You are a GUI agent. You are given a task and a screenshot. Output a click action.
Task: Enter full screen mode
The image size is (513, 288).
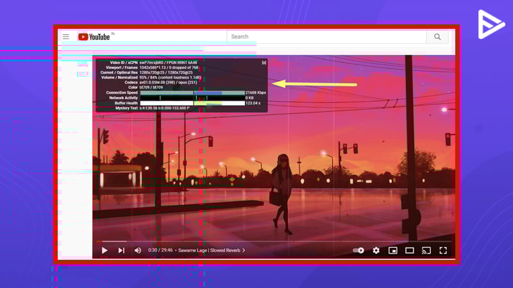(443, 250)
